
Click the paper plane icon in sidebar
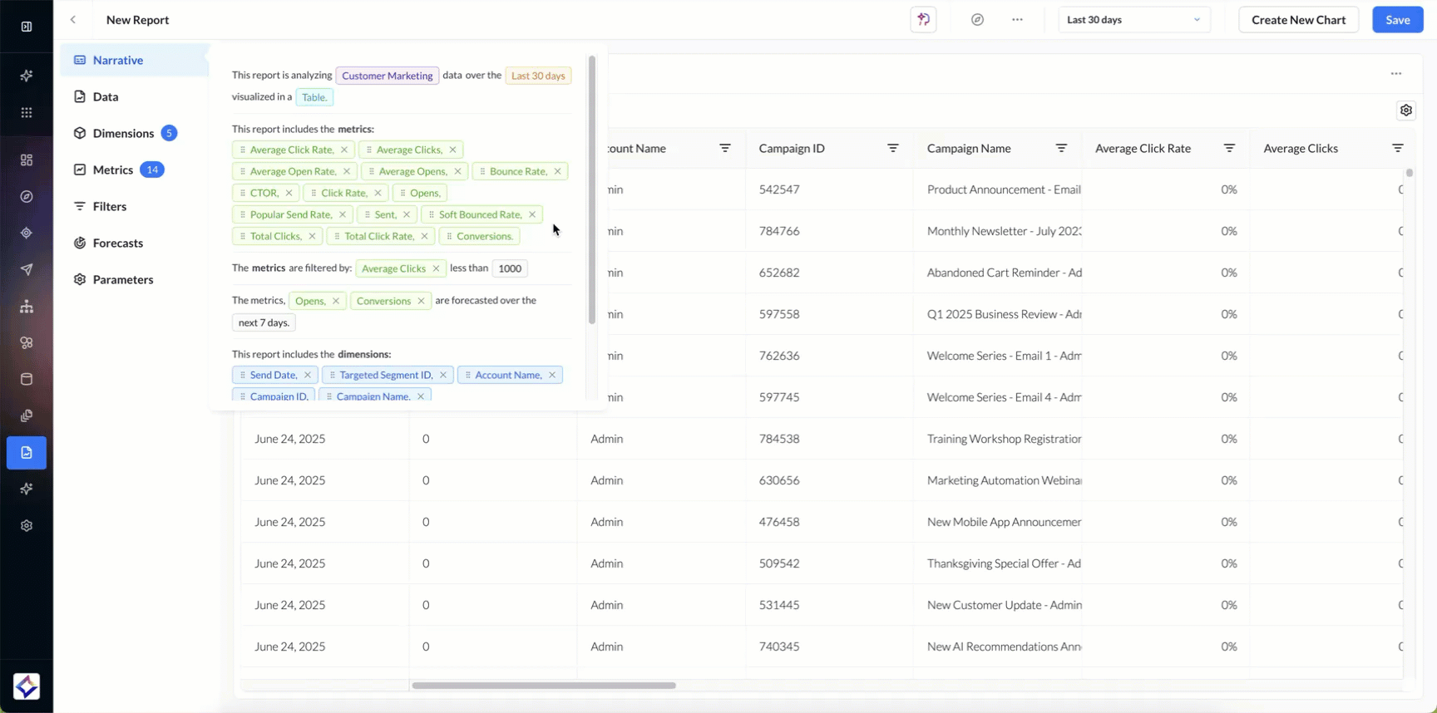(27, 269)
